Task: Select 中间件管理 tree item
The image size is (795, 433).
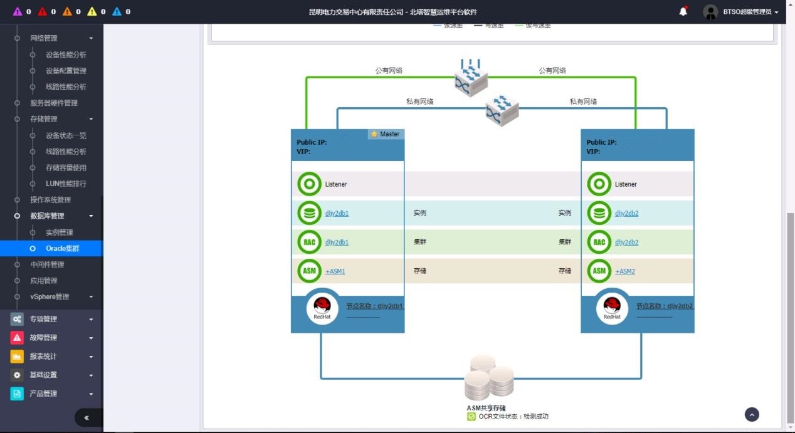Action: (x=47, y=264)
